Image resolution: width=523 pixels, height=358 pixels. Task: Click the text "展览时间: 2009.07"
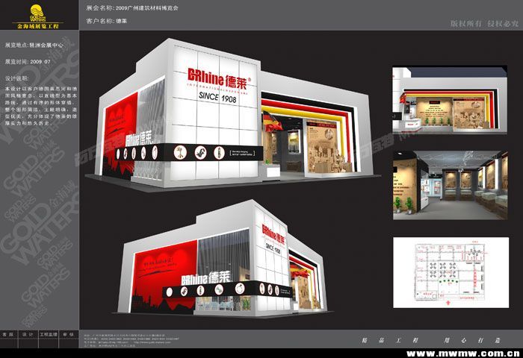[x=28, y=62]
